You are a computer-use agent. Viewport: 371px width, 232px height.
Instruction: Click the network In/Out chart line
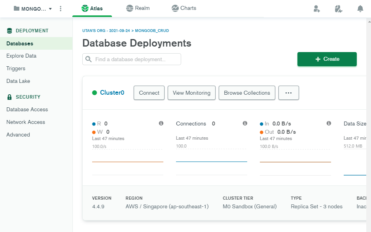295,162
